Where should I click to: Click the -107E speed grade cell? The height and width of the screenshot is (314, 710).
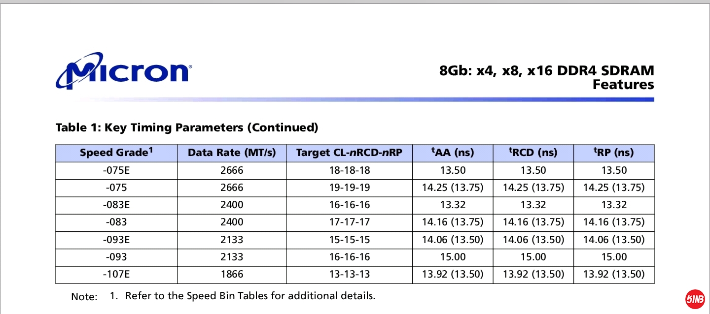click(x=116, y=274)
